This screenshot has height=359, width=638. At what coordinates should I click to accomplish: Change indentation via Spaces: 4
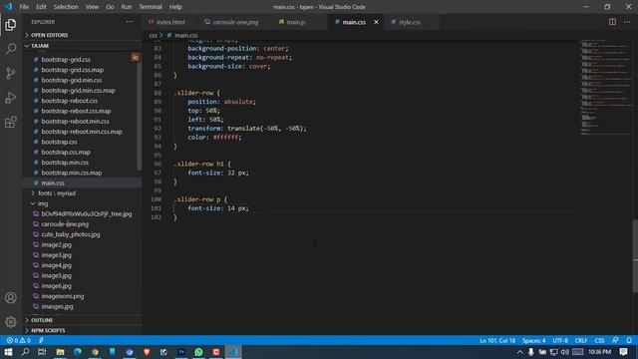point(533,340)
